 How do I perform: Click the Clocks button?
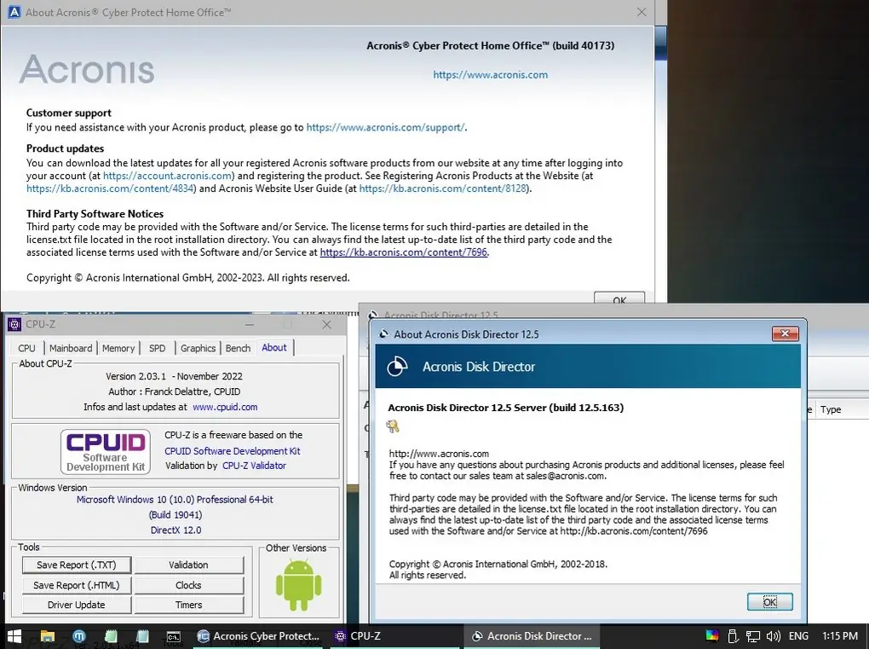(188, 585)
